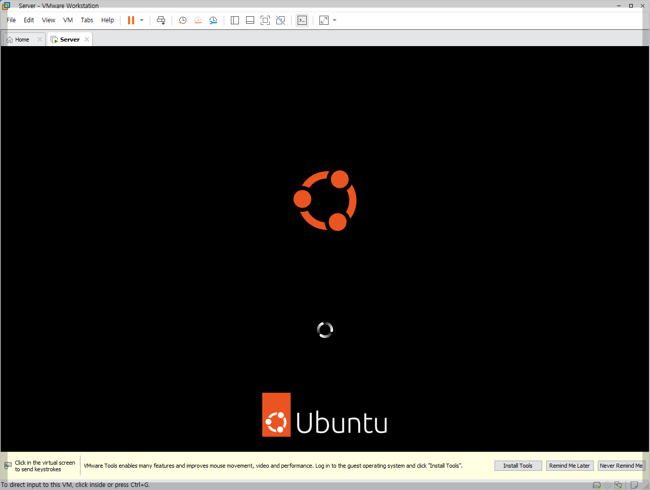Click the CD/DVD drive status icon

point(607,485)
